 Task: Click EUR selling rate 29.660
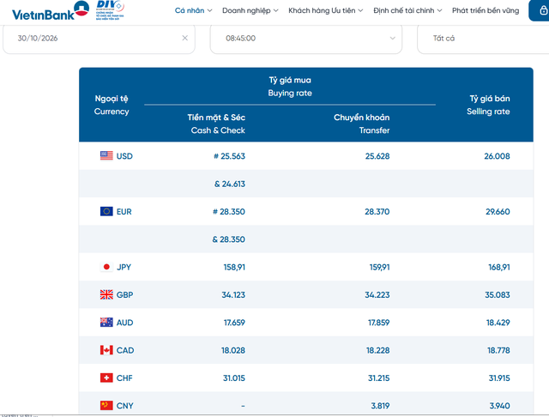coord(498,211)
